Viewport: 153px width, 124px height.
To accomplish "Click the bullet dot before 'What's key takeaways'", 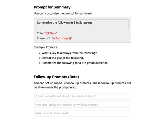I will [x=39, y=53].
